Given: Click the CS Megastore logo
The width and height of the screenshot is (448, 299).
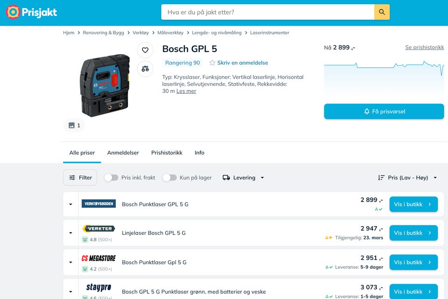Looking at the screenshot, I should click(x=98, y=258).
